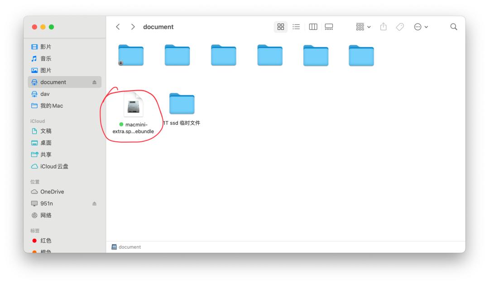
Task: Click the search magnifier icon
Action: pos(454,27)
